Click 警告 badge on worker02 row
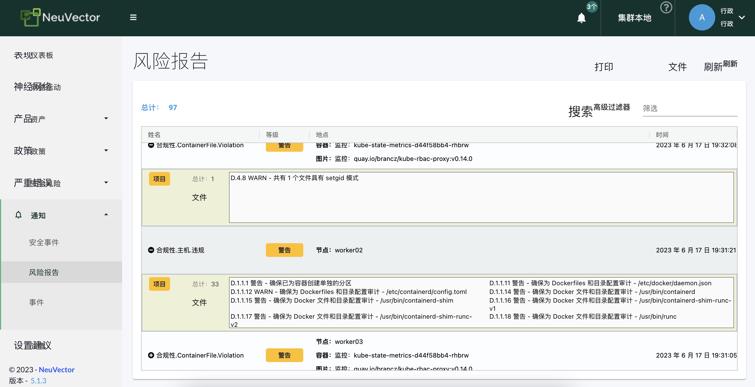Viewport: 755px width, 387px height. click(x=284, y=250)
